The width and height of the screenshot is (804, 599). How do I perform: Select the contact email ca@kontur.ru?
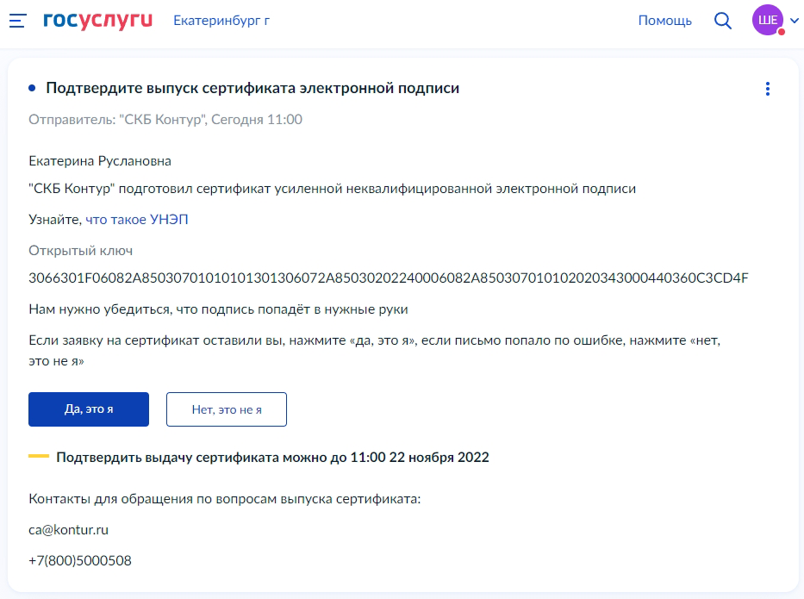pyautogui.click(x=69, y=530)
